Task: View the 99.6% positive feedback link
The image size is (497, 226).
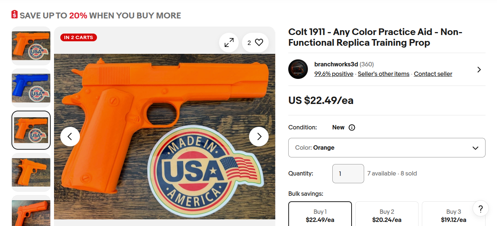Action: [x=334, y=74]
